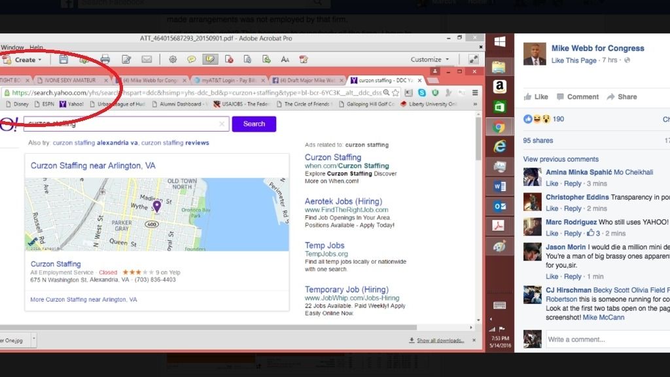
Task: Click the Yahoo map thumbnail of Alexandria
Action: click(x=157, y=215)
